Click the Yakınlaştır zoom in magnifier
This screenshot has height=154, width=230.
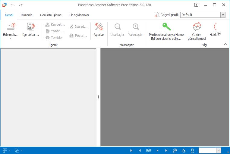pyautogui.click(x=136, y=27)
